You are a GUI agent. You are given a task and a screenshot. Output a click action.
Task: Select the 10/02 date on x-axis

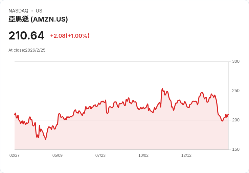coord(143,155)
